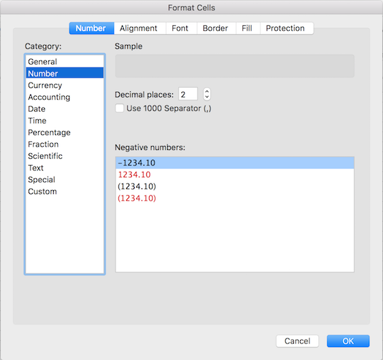
Task: Select black (1234.10) parentheses format
Action: (235, 187)
